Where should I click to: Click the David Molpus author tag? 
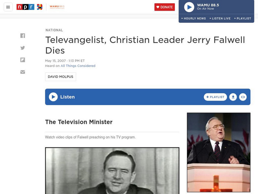point(61,77)
